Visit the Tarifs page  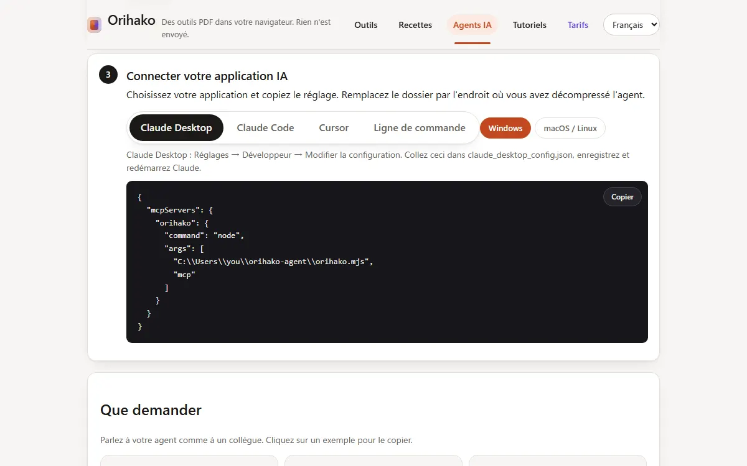[578, 25]
